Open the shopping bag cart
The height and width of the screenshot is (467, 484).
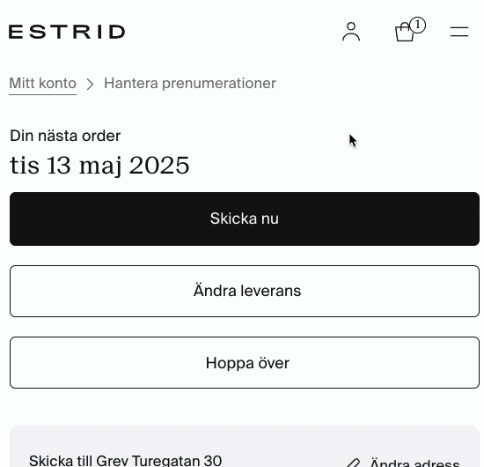pyautogui.click(x=404, y=32)
